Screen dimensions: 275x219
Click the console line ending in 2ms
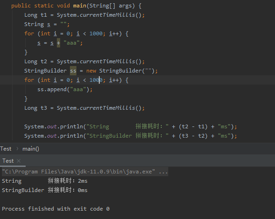point(45,181)
